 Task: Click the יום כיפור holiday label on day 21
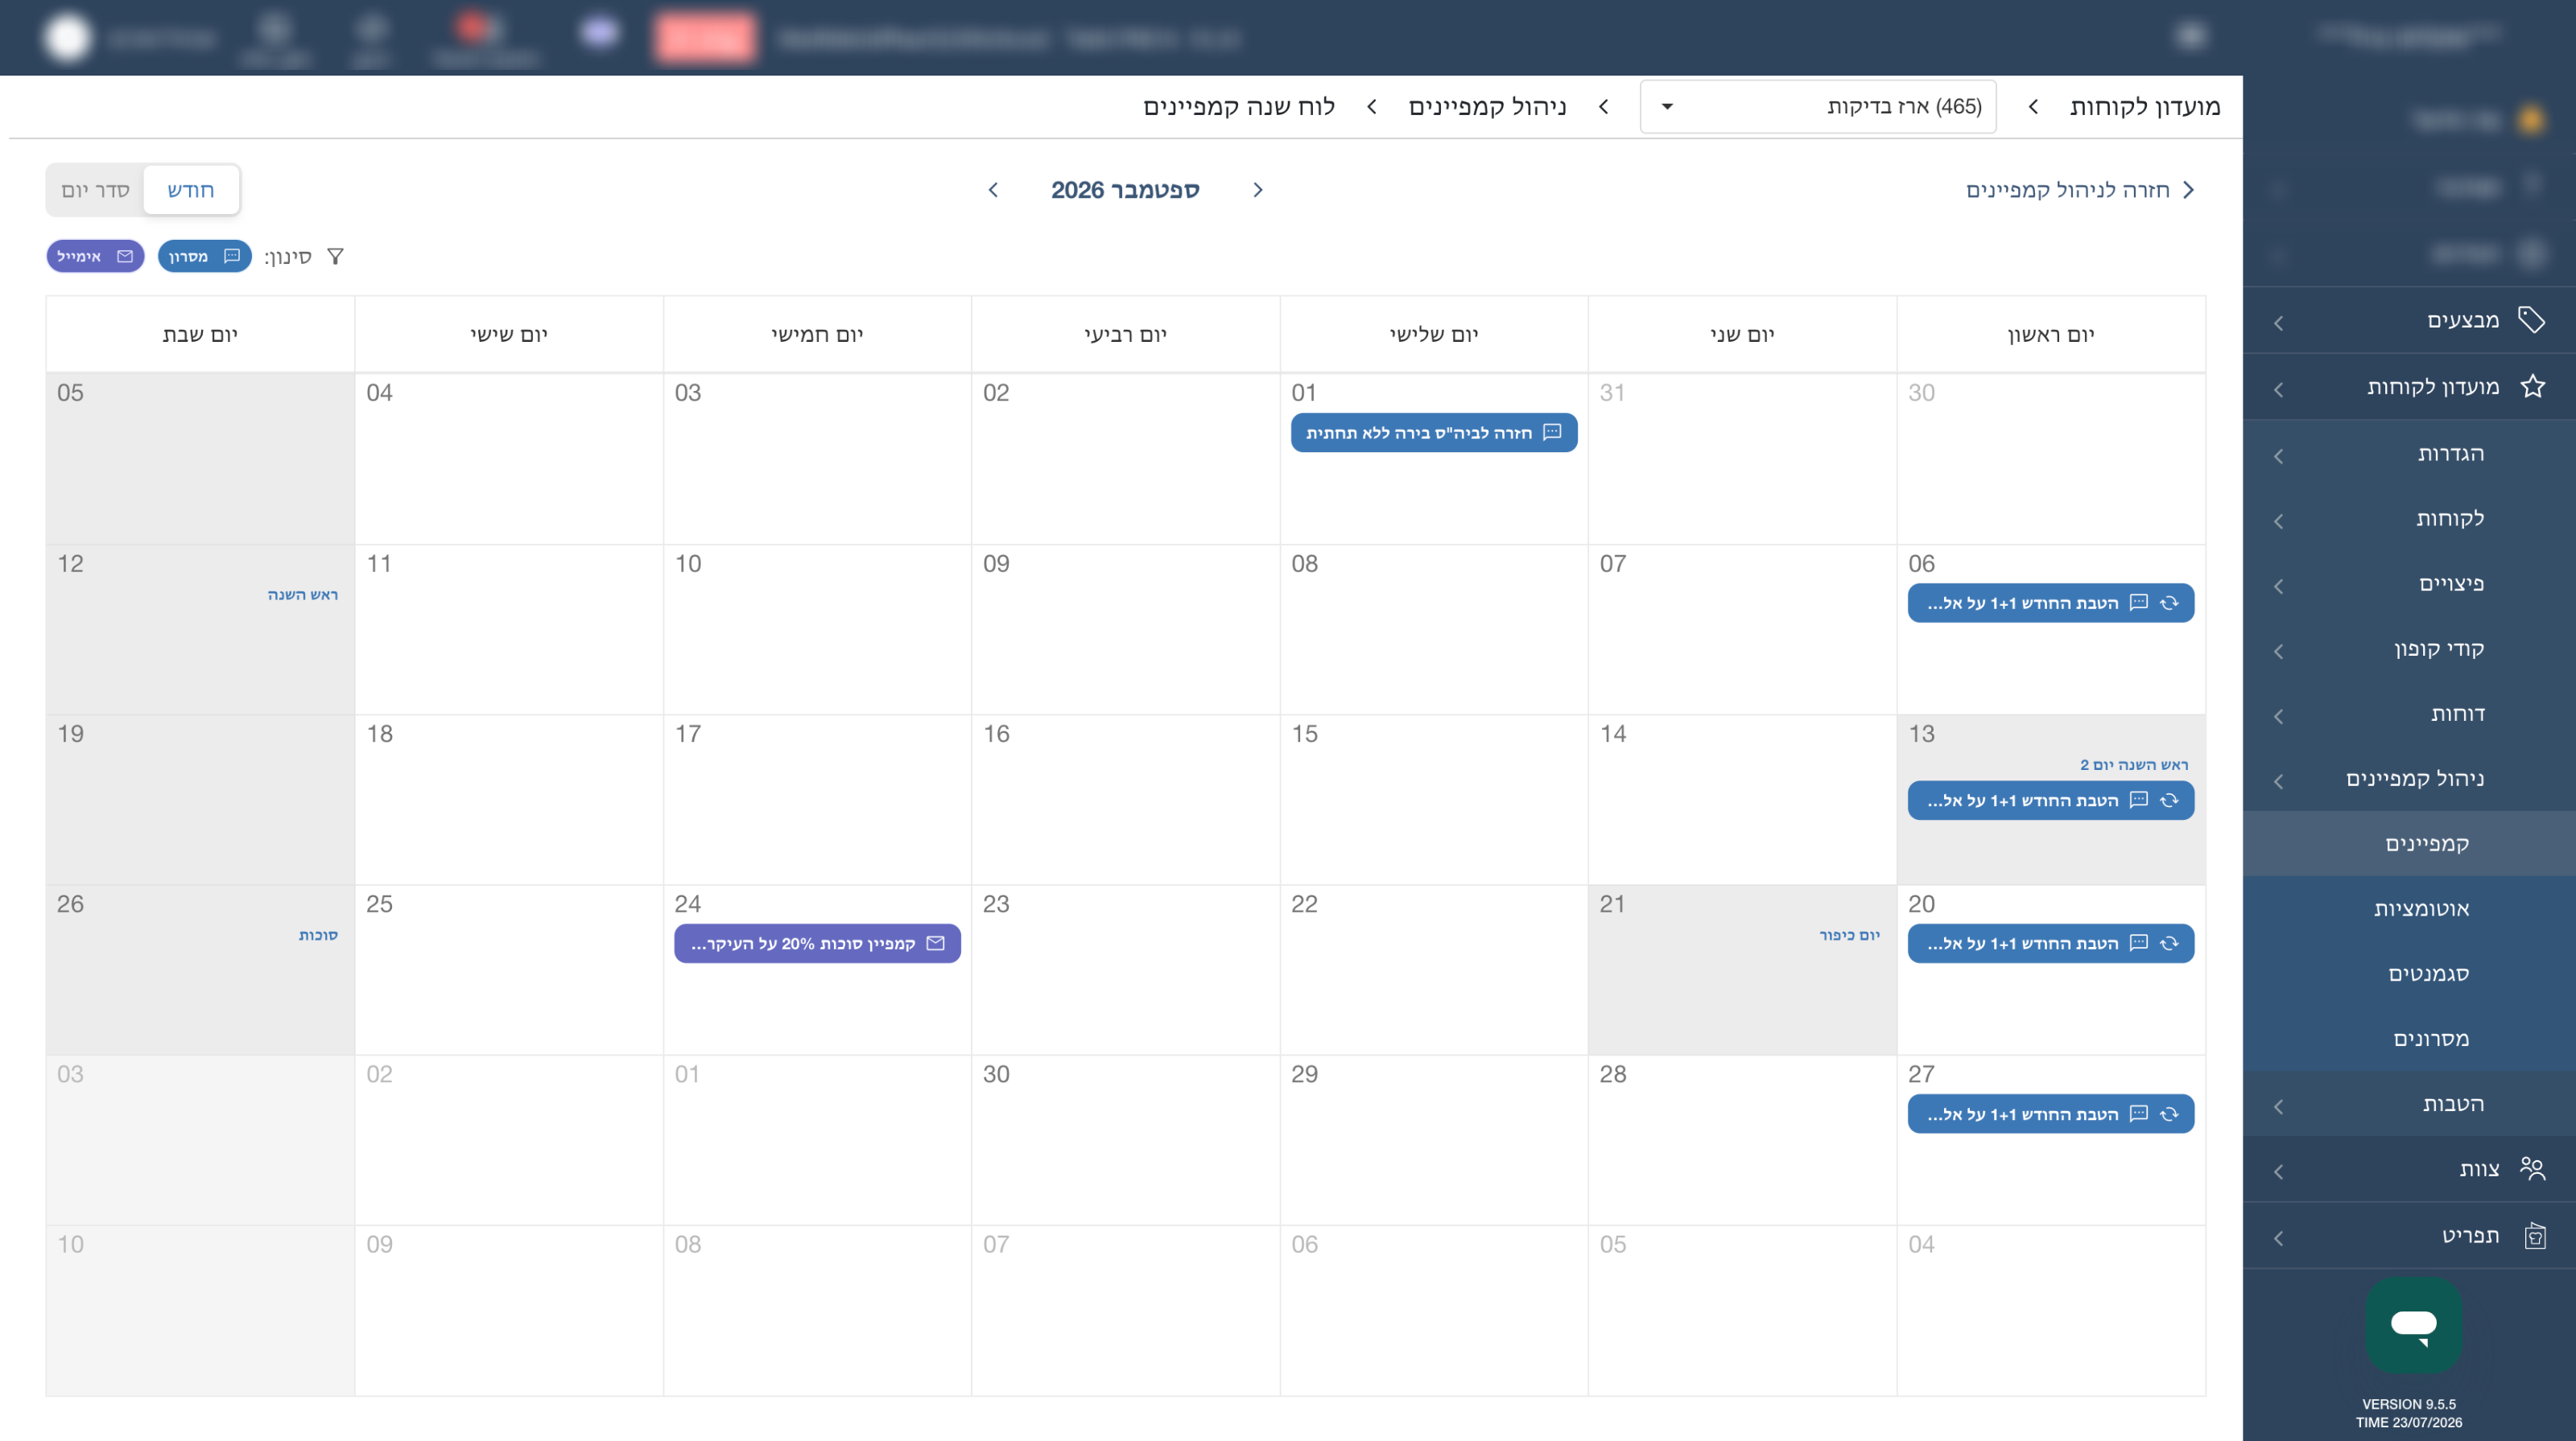1850,934
